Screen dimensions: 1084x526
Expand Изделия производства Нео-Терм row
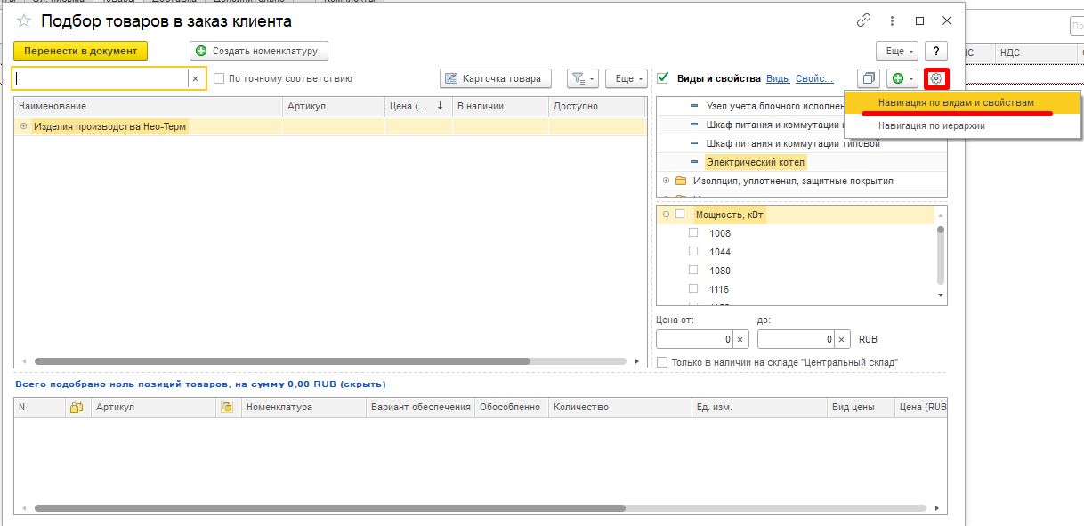(23, 126)
